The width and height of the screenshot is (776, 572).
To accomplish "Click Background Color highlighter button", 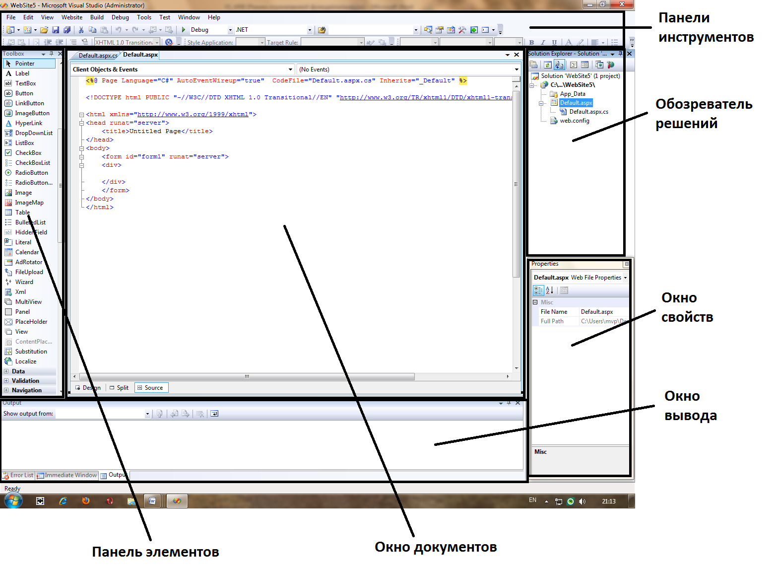I will (x=581, y=43).
